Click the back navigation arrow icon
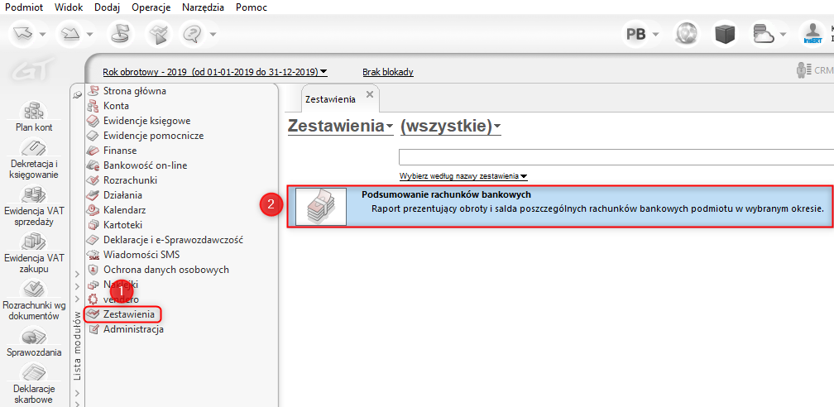This screenshot has width=834, height=407. (x=25, y=34)
